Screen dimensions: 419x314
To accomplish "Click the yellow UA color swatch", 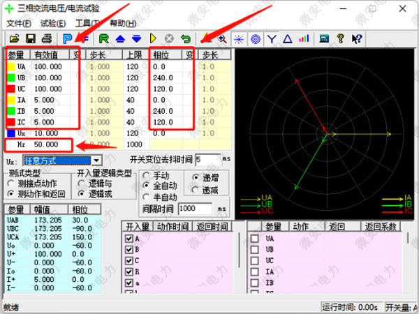I will (x=11, y=66).
